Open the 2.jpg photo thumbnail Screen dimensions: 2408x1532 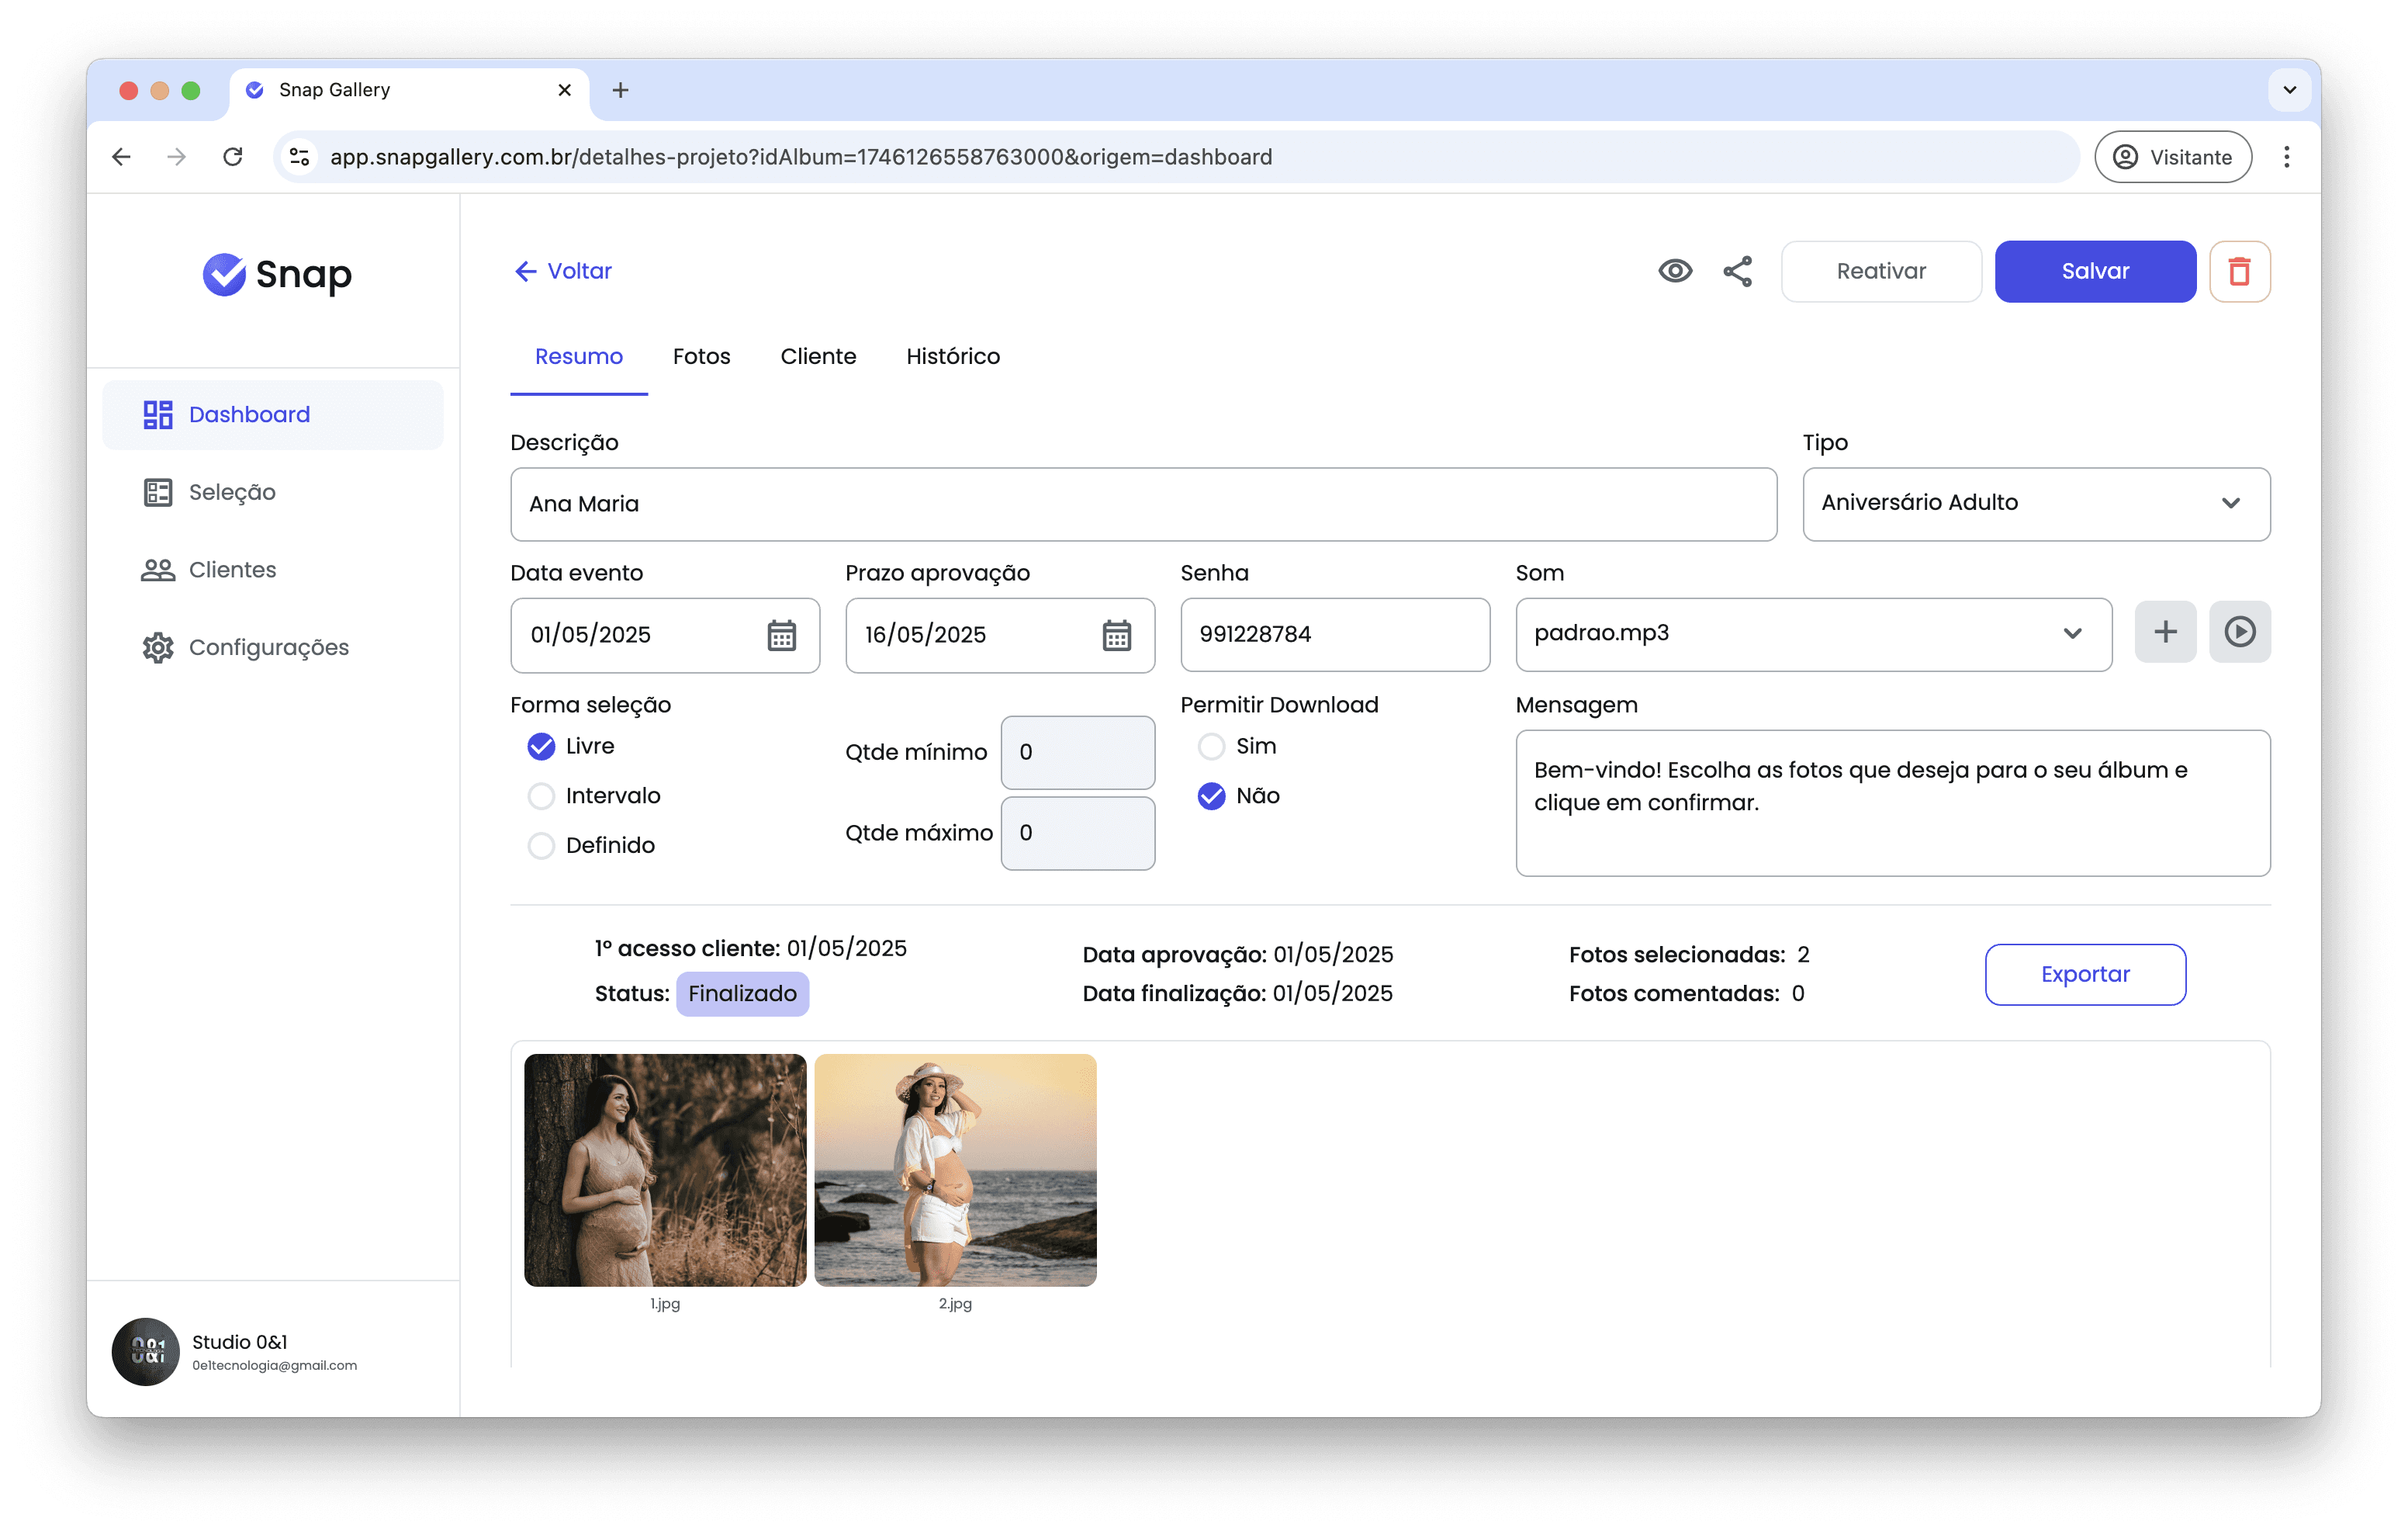955,1170
